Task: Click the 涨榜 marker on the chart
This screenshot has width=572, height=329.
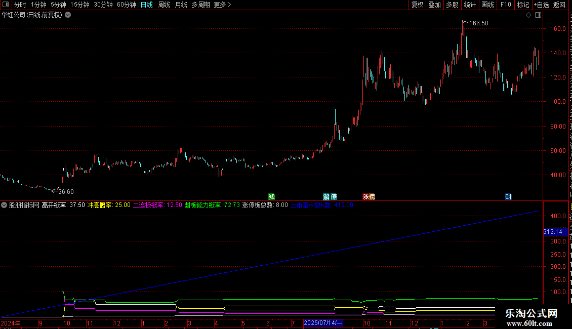Action: tap(369, 196)
